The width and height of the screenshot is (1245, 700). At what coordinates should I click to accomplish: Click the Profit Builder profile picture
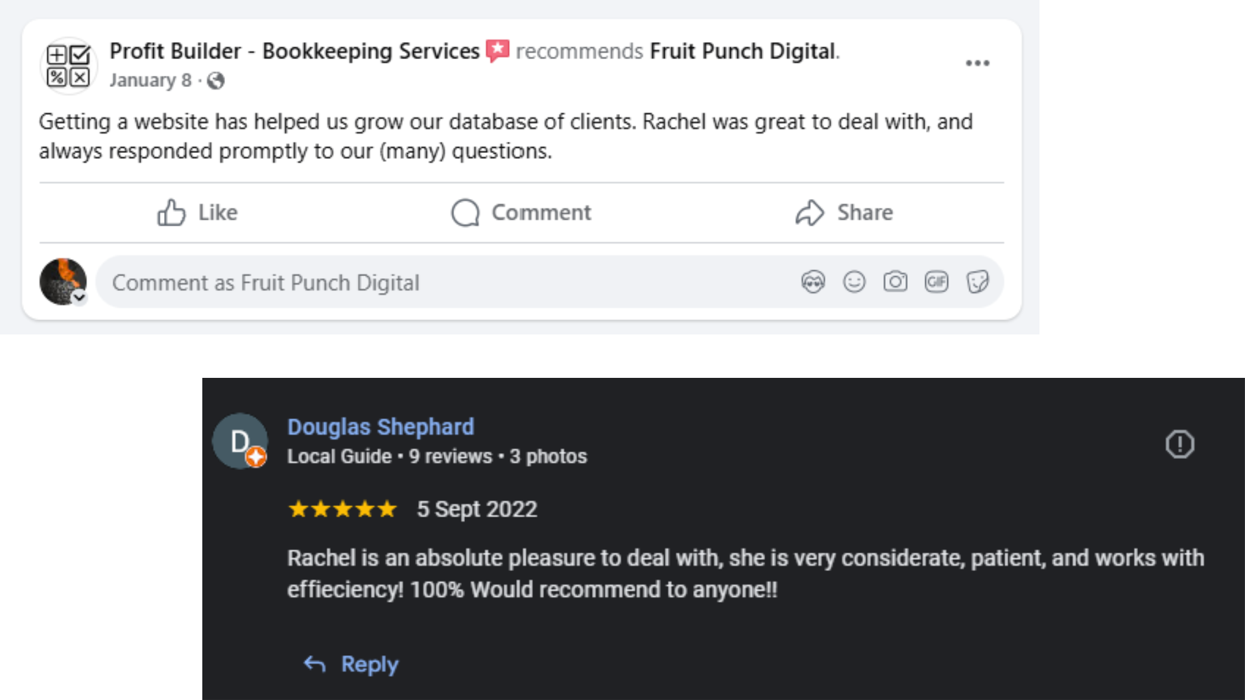[x=69, y=66]
